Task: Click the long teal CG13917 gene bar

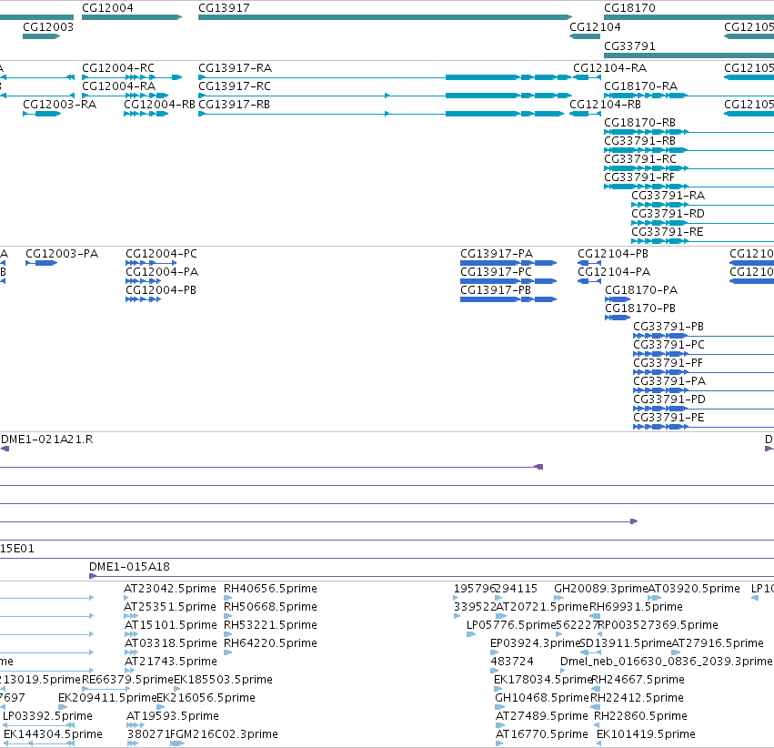Action: click(x=385, y=17)
